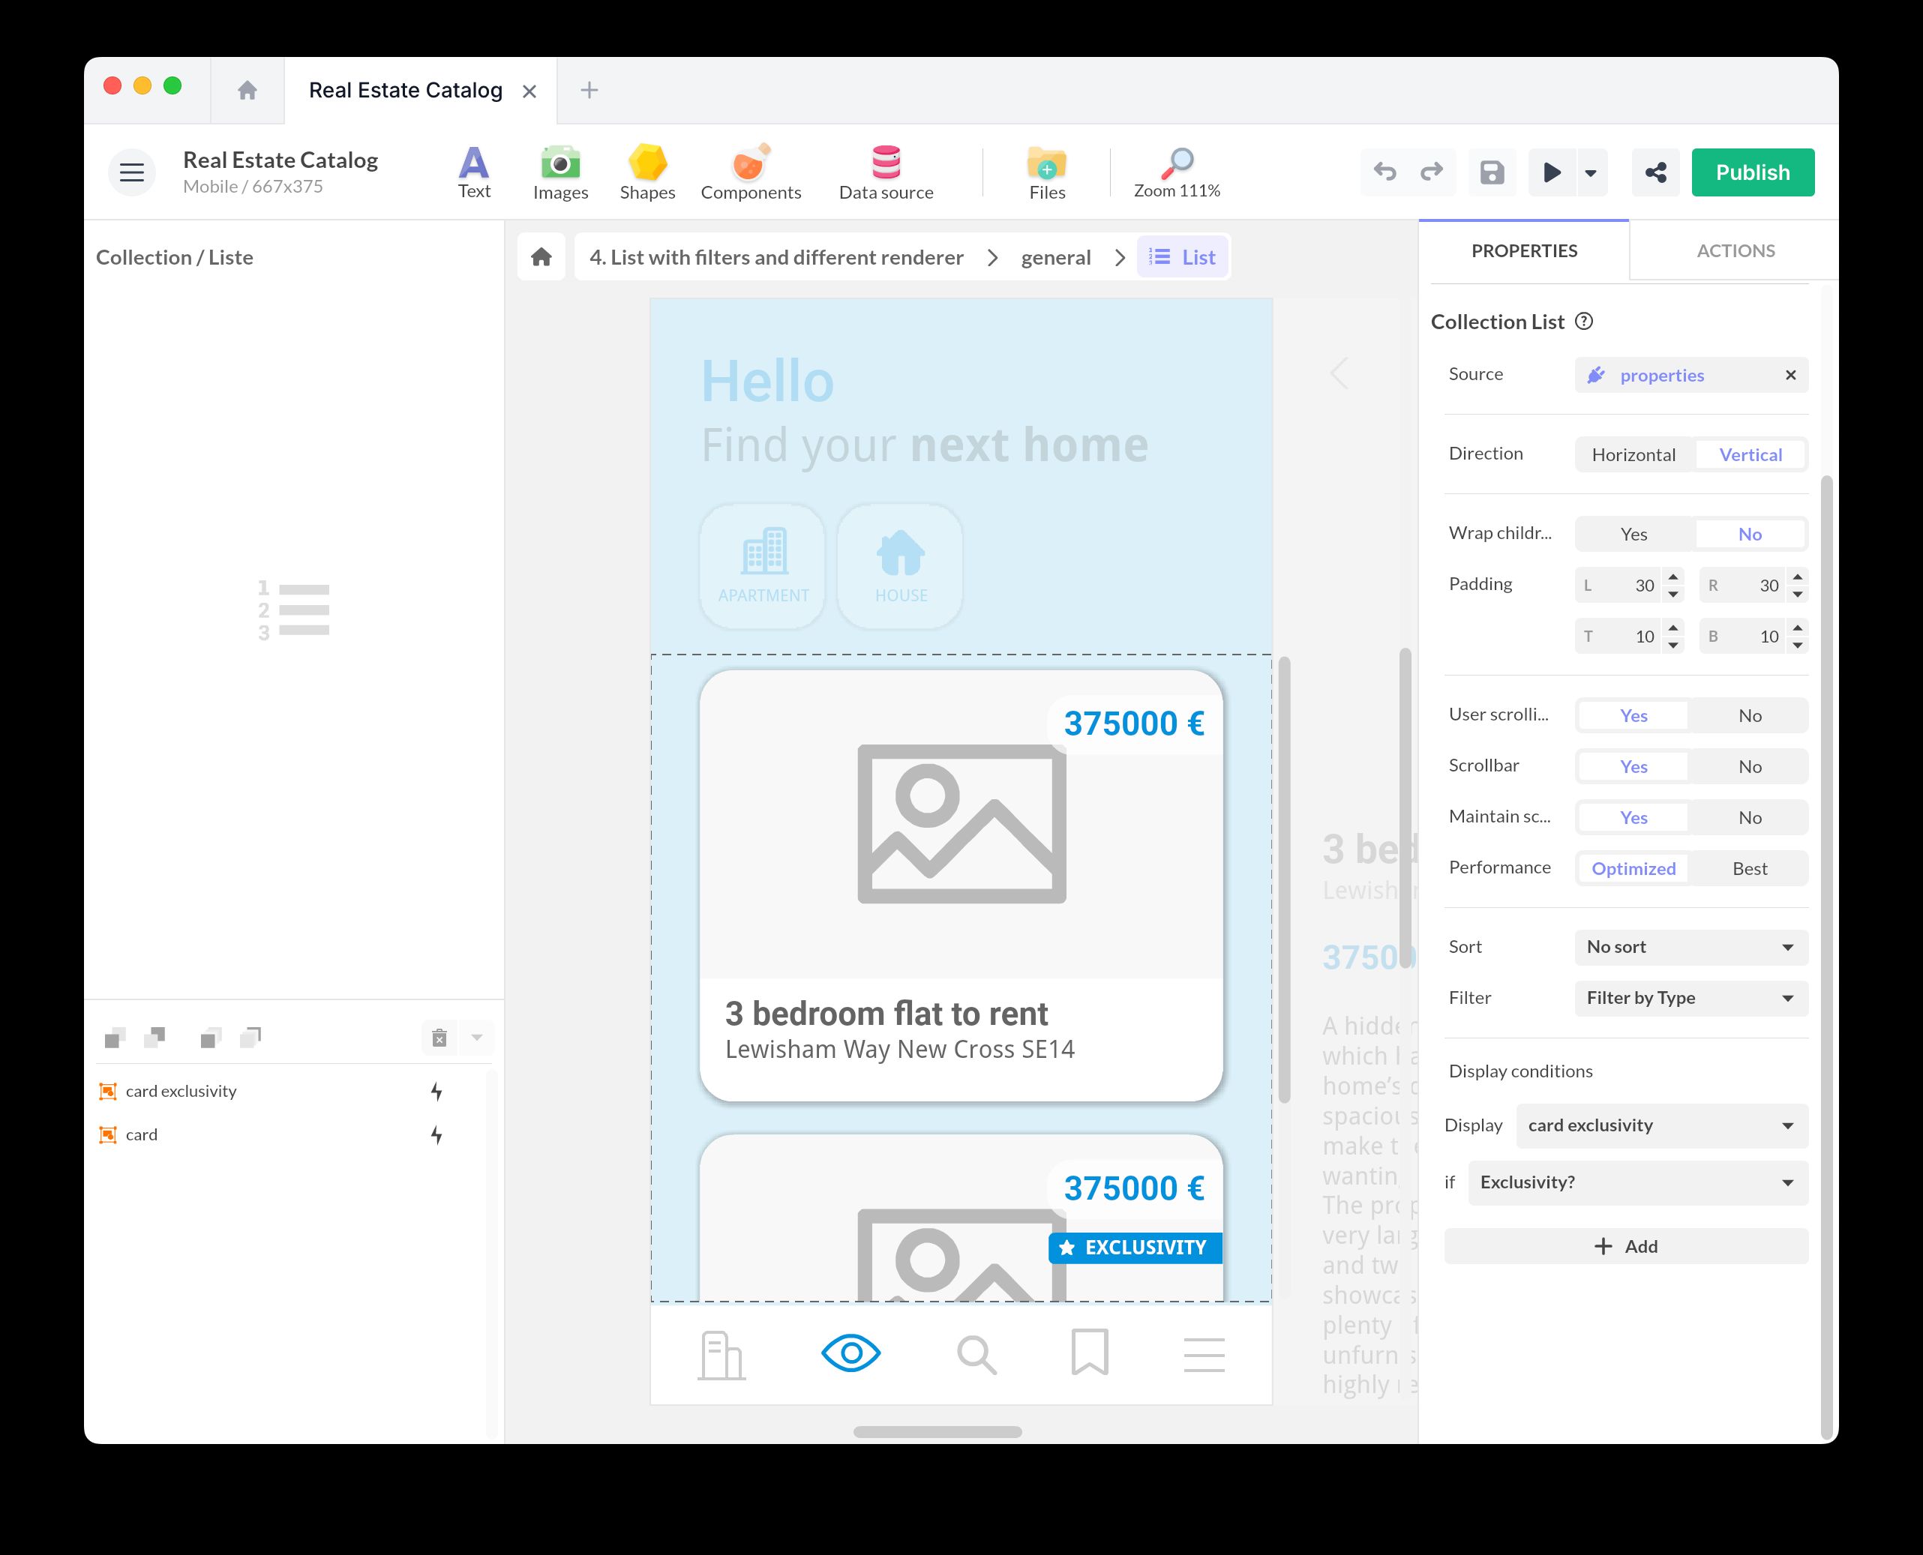Image resolution: width=1923 pixels, height=1555 pixels.
Task: Set Performance to Best
Action: click(1748, 868)
